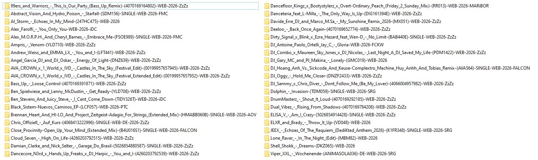The height and width of the screenshot is (160, 538).
Task: Select Close_Proximity-Open_Up_Your_Mind folder name
Action: 104,130
